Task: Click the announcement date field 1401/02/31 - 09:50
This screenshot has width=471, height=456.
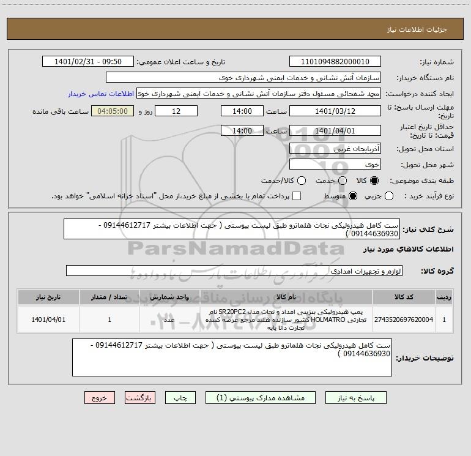Action: (x=88, y=62)
